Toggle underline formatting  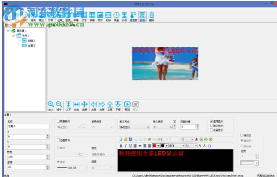pos(130,146)
